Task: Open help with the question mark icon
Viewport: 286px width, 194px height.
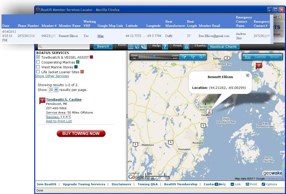Action: point(165,47)
